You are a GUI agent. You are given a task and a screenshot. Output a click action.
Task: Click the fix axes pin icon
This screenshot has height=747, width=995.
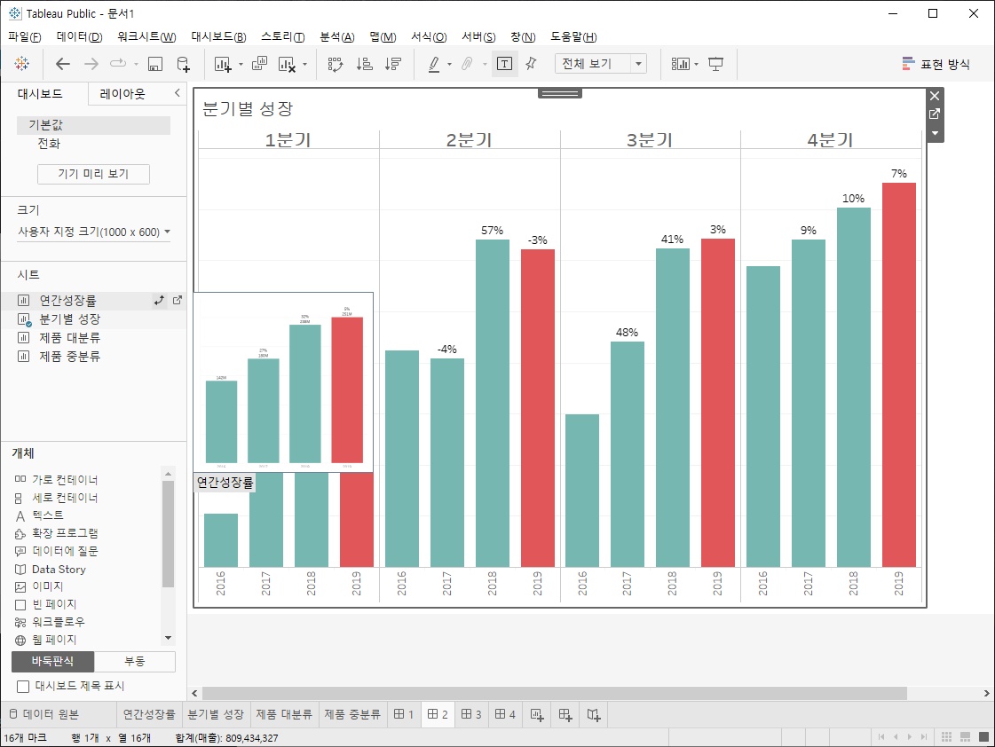(x=531, y=63)
